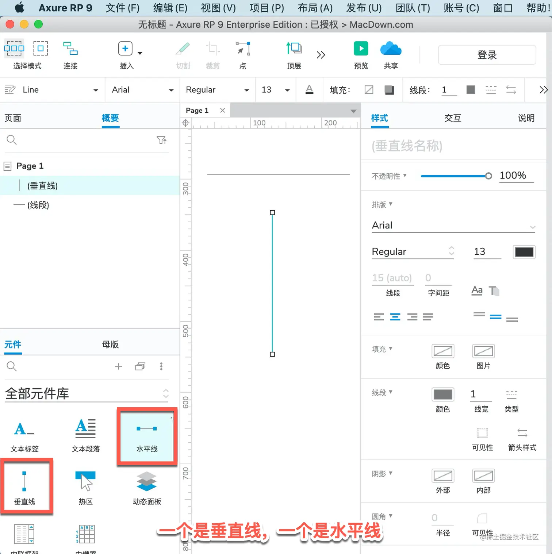Viewport: 552px width, 554px height.
Task: Click the line color swatch in toolbar
Action: (471, 90)
